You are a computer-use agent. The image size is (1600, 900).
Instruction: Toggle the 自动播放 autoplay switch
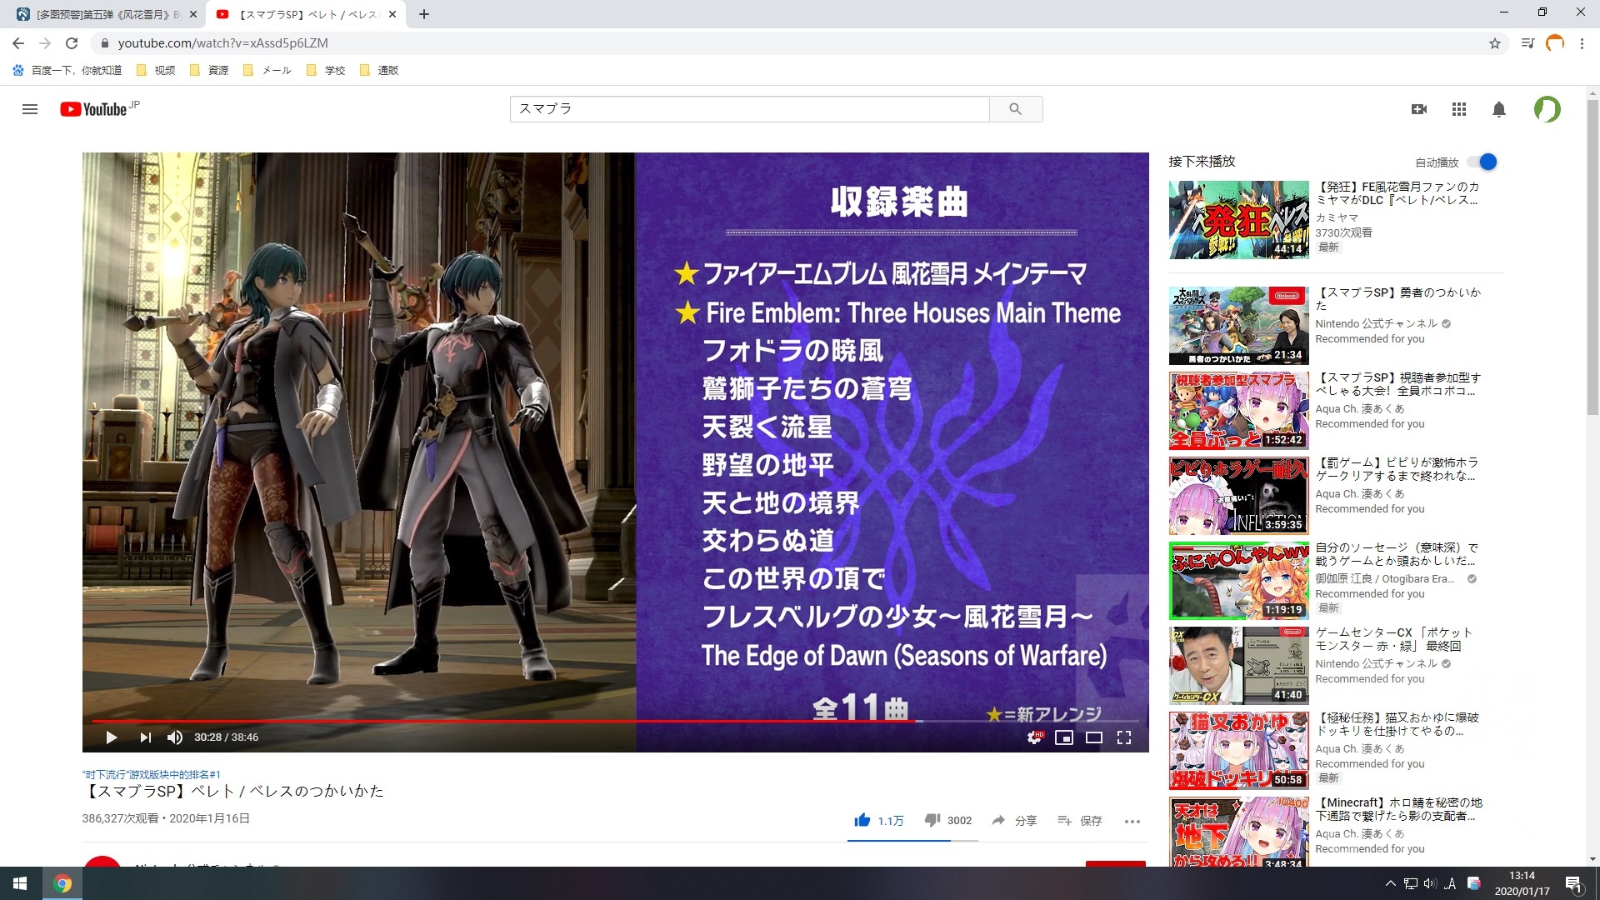coord(1484,162)
